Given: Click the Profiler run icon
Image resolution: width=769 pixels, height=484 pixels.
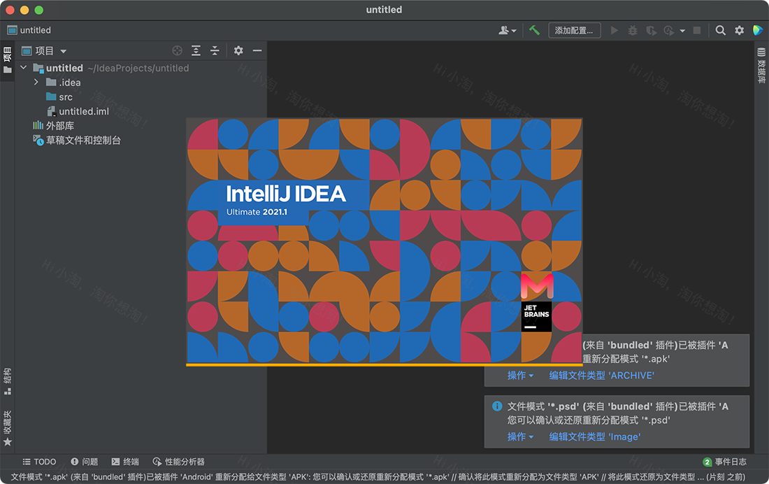Looking at the screenshot, I should 669,31.
